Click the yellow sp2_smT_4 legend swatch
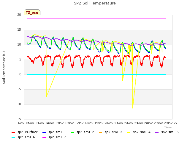Image resolution: width=190 pixels, height=143 pixels. tap(129, 132)
